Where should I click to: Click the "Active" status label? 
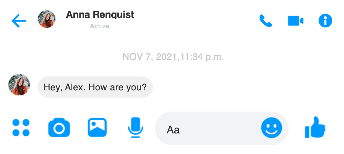tap(99, 26)
